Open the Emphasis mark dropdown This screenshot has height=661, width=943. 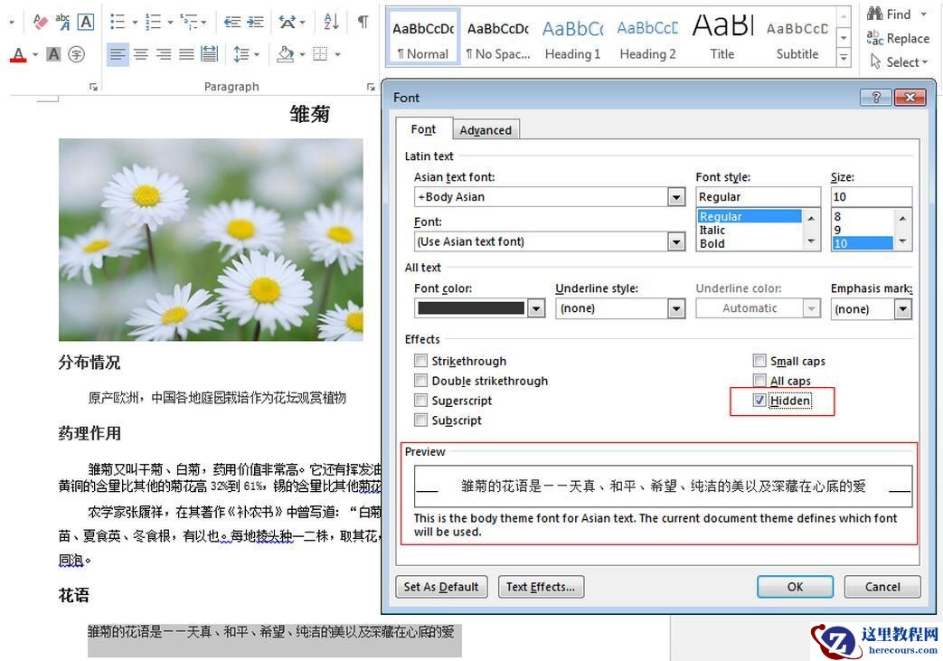[902, 309]
